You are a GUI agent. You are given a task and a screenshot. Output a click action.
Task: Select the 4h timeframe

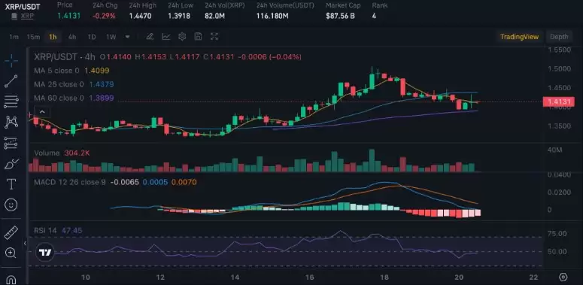[x=72, y=37]
